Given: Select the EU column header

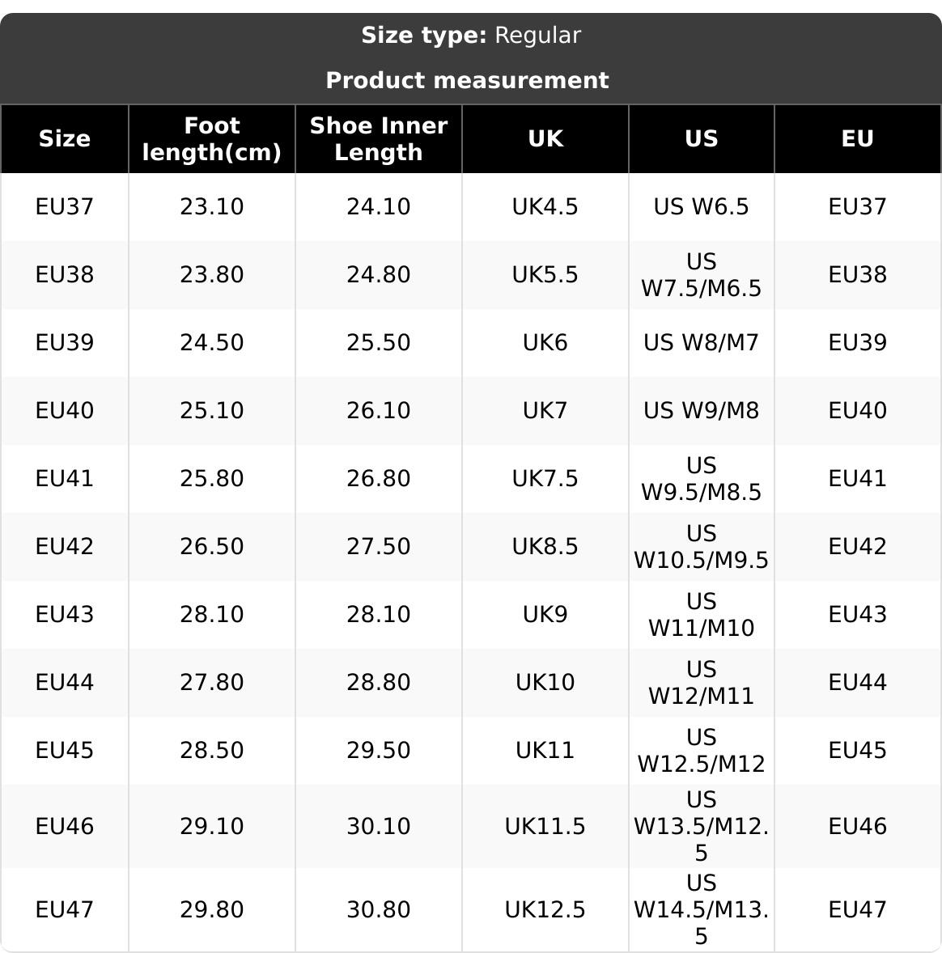Looking at the screenshot, I should point(858,139).
